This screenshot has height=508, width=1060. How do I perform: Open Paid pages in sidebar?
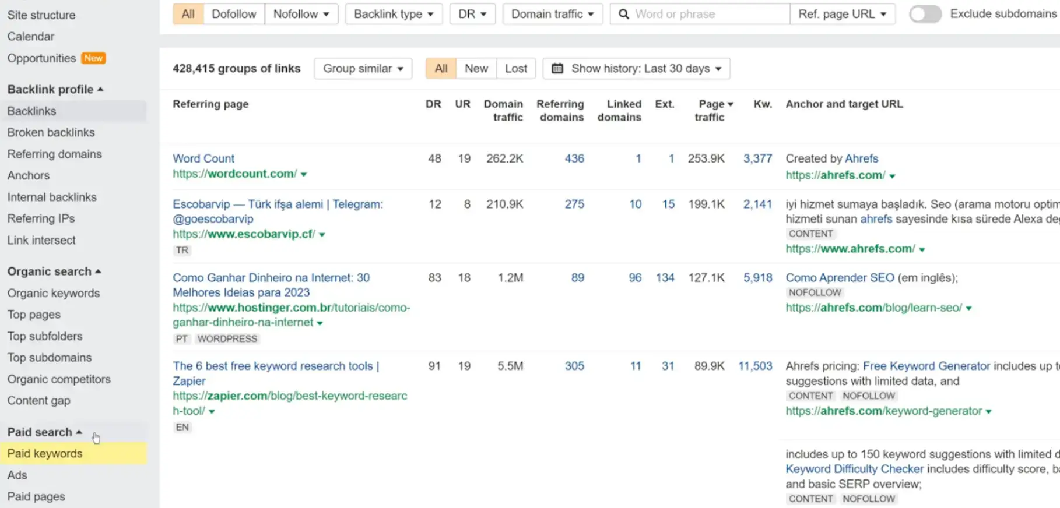36,497
